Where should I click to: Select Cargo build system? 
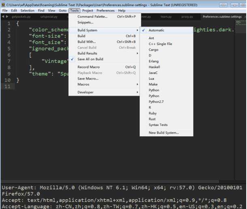[x=166, y=50]
